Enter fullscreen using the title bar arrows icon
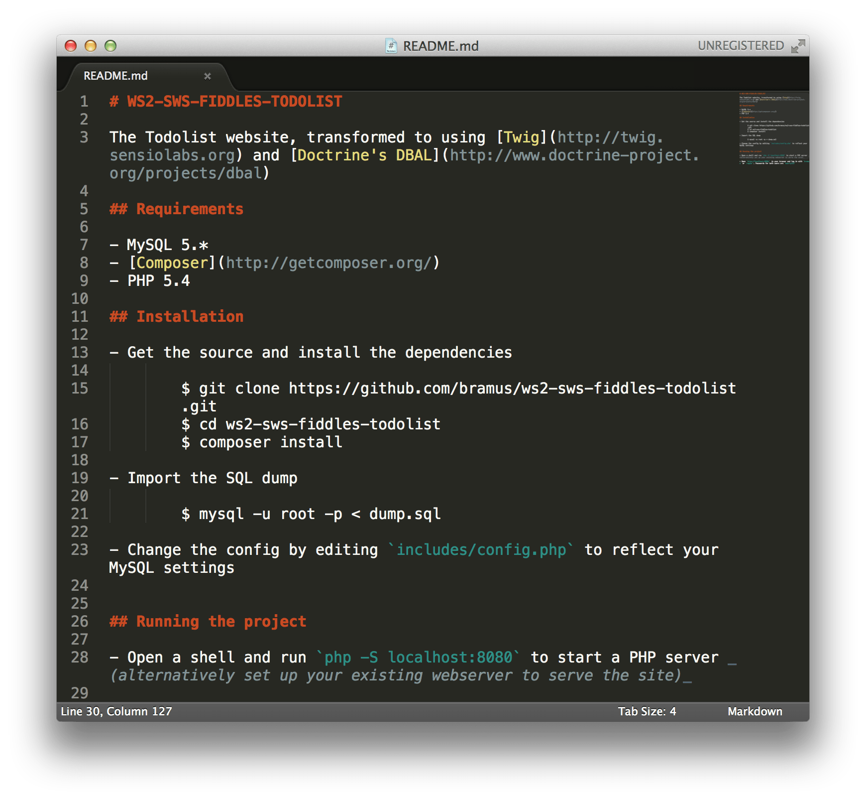 pos(798,46)
